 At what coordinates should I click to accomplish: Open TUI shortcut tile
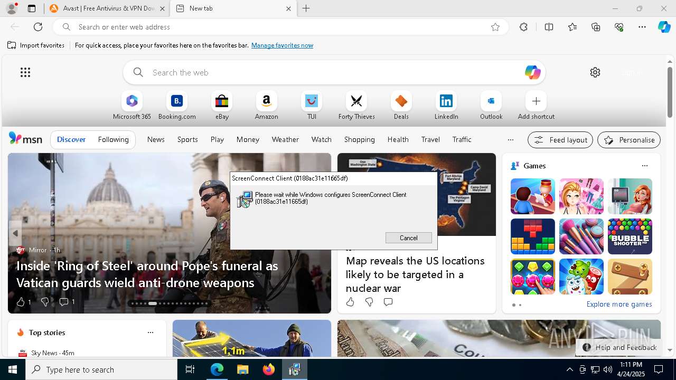(x=312, y=106)
